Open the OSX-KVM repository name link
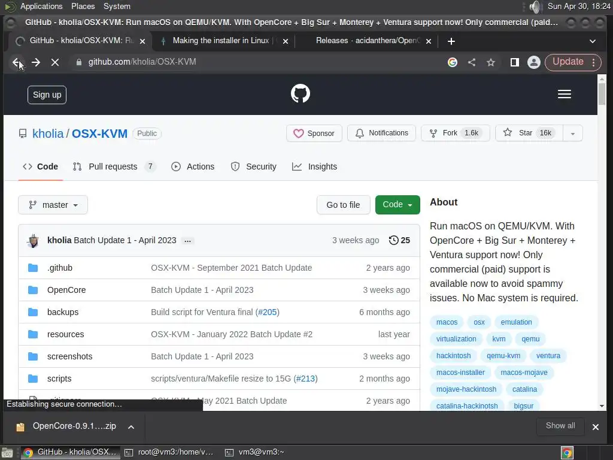Image resolution: width=613 pixels, height=460 pixels. pos(100,134)
